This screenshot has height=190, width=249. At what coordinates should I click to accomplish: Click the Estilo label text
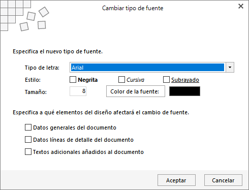coord(33,80)
